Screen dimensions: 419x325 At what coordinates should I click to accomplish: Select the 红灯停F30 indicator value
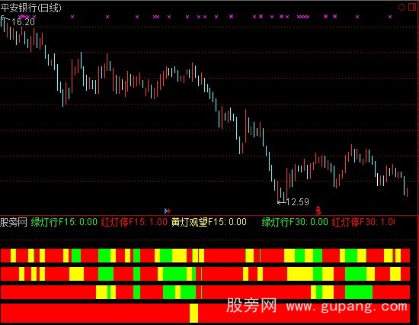(363, 222)
